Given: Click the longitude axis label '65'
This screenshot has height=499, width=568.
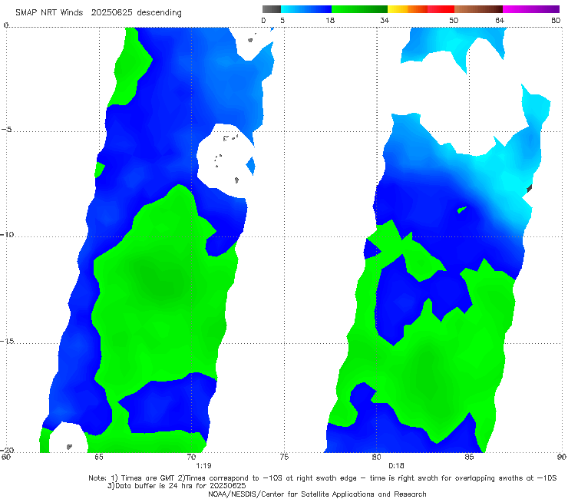Looking at the screenshot, I should (98, 457).
